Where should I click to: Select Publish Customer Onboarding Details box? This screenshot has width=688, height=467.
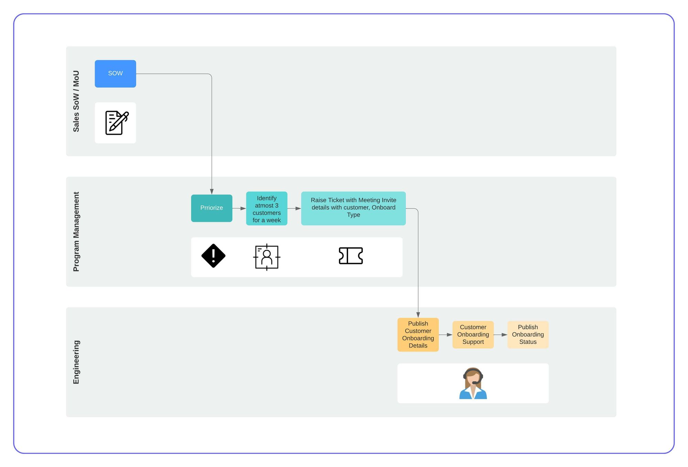pyautogui.click(x=418, y=334)
